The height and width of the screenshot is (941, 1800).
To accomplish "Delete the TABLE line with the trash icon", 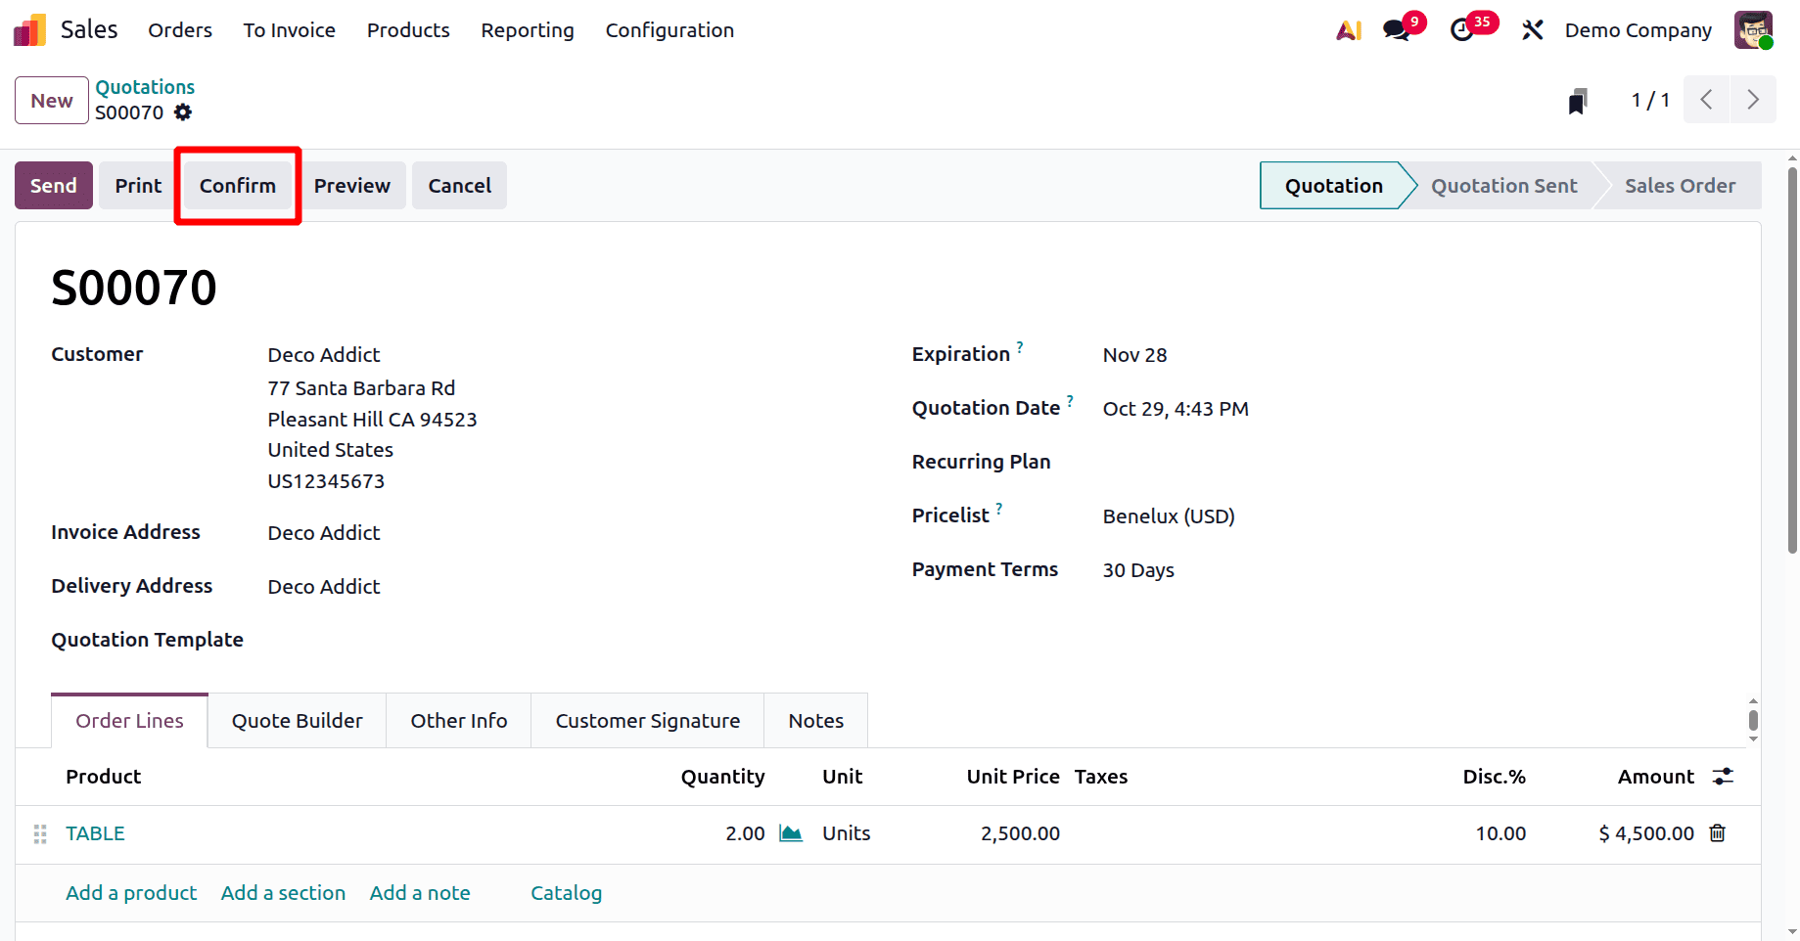I will 1718,833.
